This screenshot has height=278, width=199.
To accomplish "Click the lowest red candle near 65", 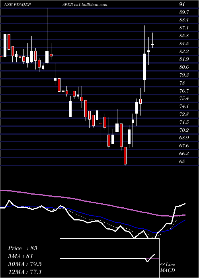I will [125, 156].
